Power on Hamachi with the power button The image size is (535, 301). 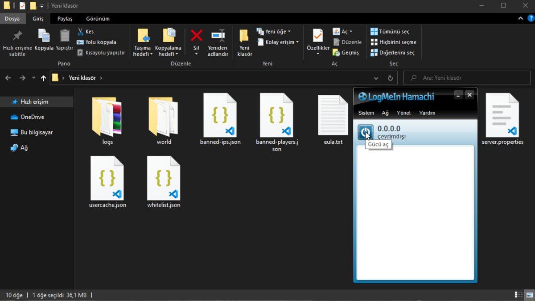(x=366, y=132)
